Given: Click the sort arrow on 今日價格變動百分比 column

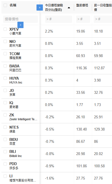Looking at the screenshot, I should click(x=69, y=8).
